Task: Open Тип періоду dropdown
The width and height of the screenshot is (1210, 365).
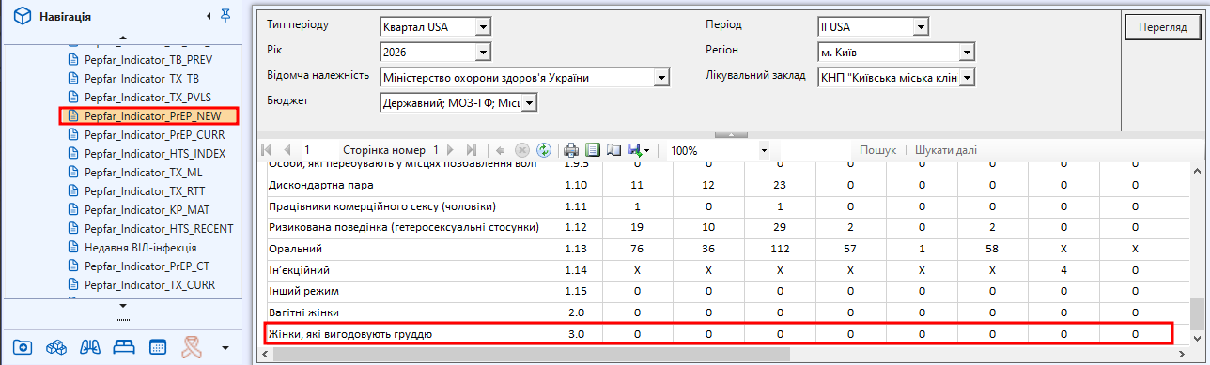Action: [483, 26]
